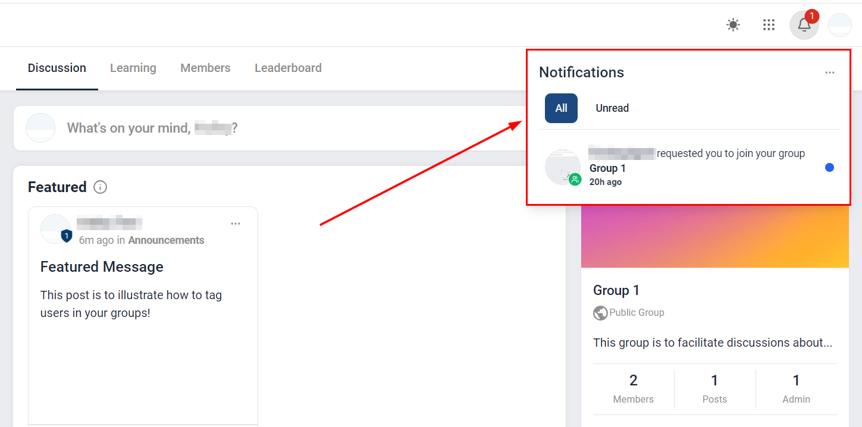Open the featured post three-dots menu
This screenshot has height=427, width=862.
236,224
